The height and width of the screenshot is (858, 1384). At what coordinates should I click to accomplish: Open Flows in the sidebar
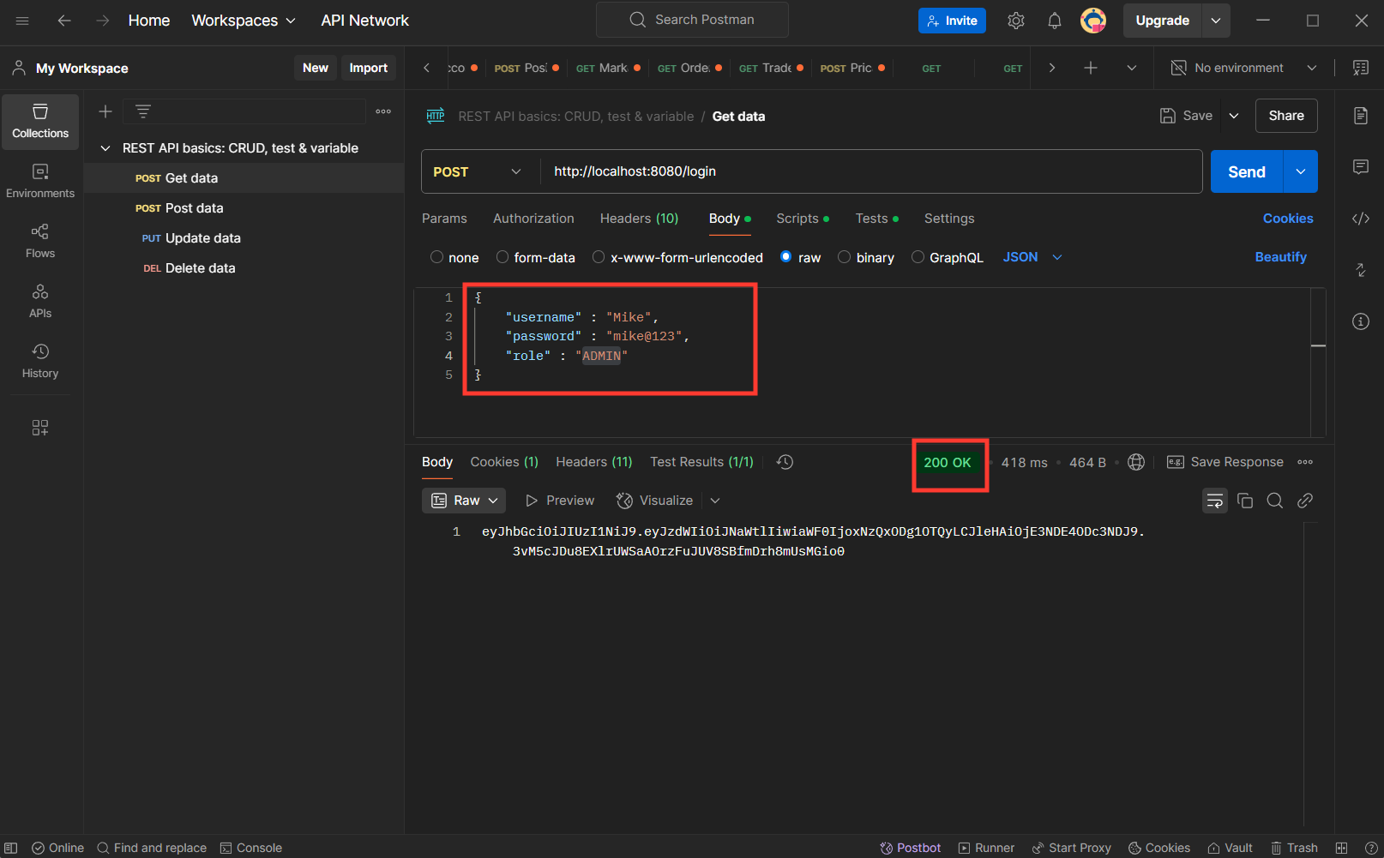click(40, 242)
